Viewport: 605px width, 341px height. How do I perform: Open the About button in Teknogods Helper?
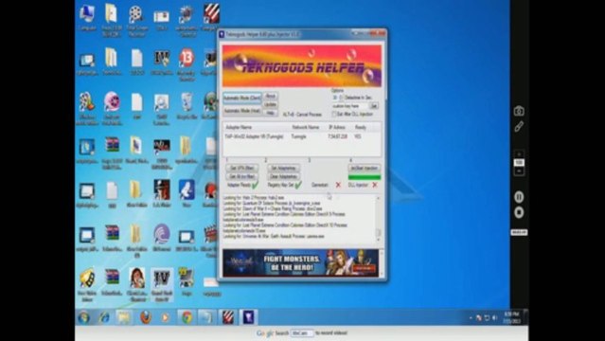(x=271, y=97)
